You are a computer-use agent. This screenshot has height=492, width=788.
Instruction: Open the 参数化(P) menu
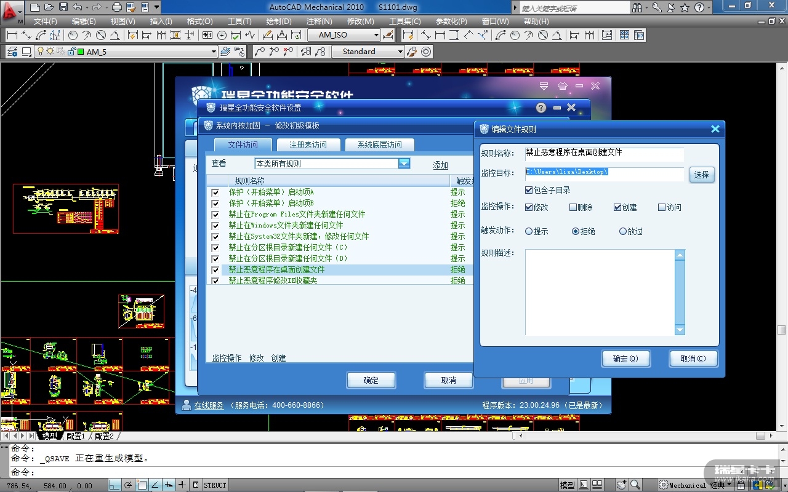click(x=451, y=21)
